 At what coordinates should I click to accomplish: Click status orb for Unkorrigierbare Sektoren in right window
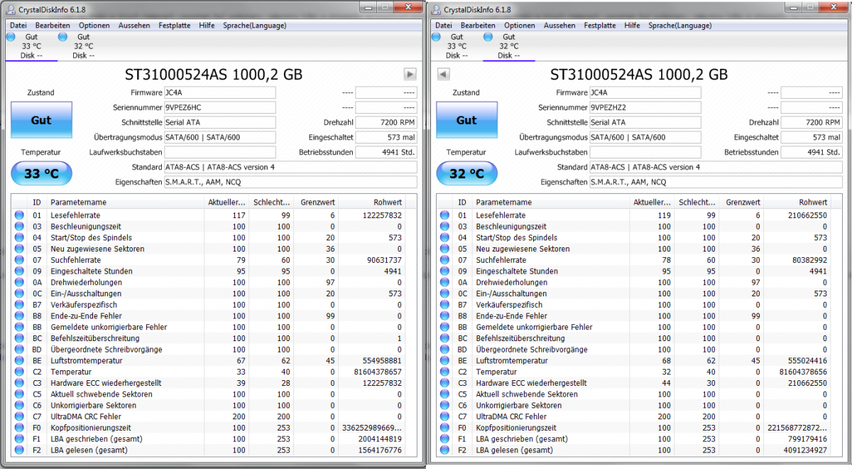pos(444,405)
